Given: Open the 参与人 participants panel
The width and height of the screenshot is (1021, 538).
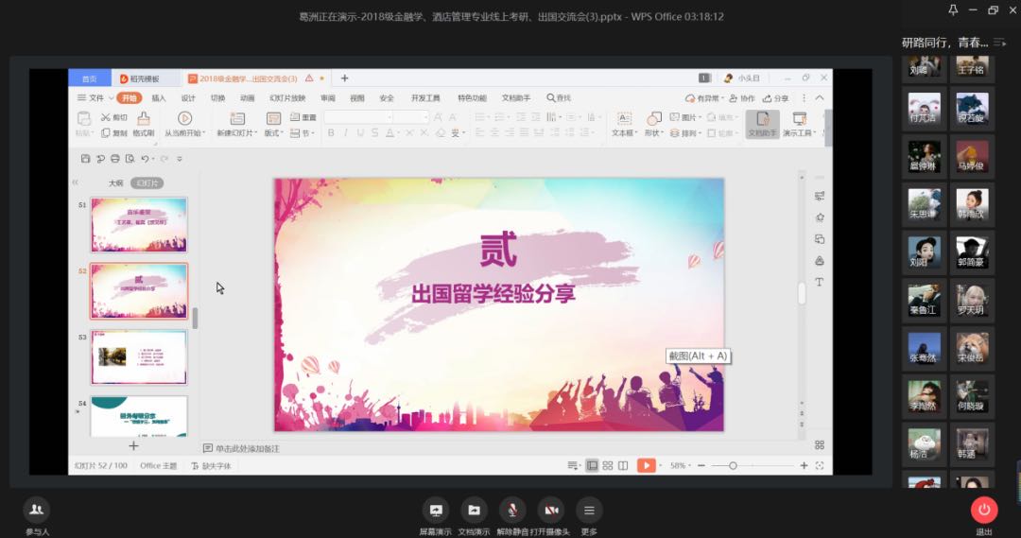Looking at the screenshot, I should coord(37,510).
